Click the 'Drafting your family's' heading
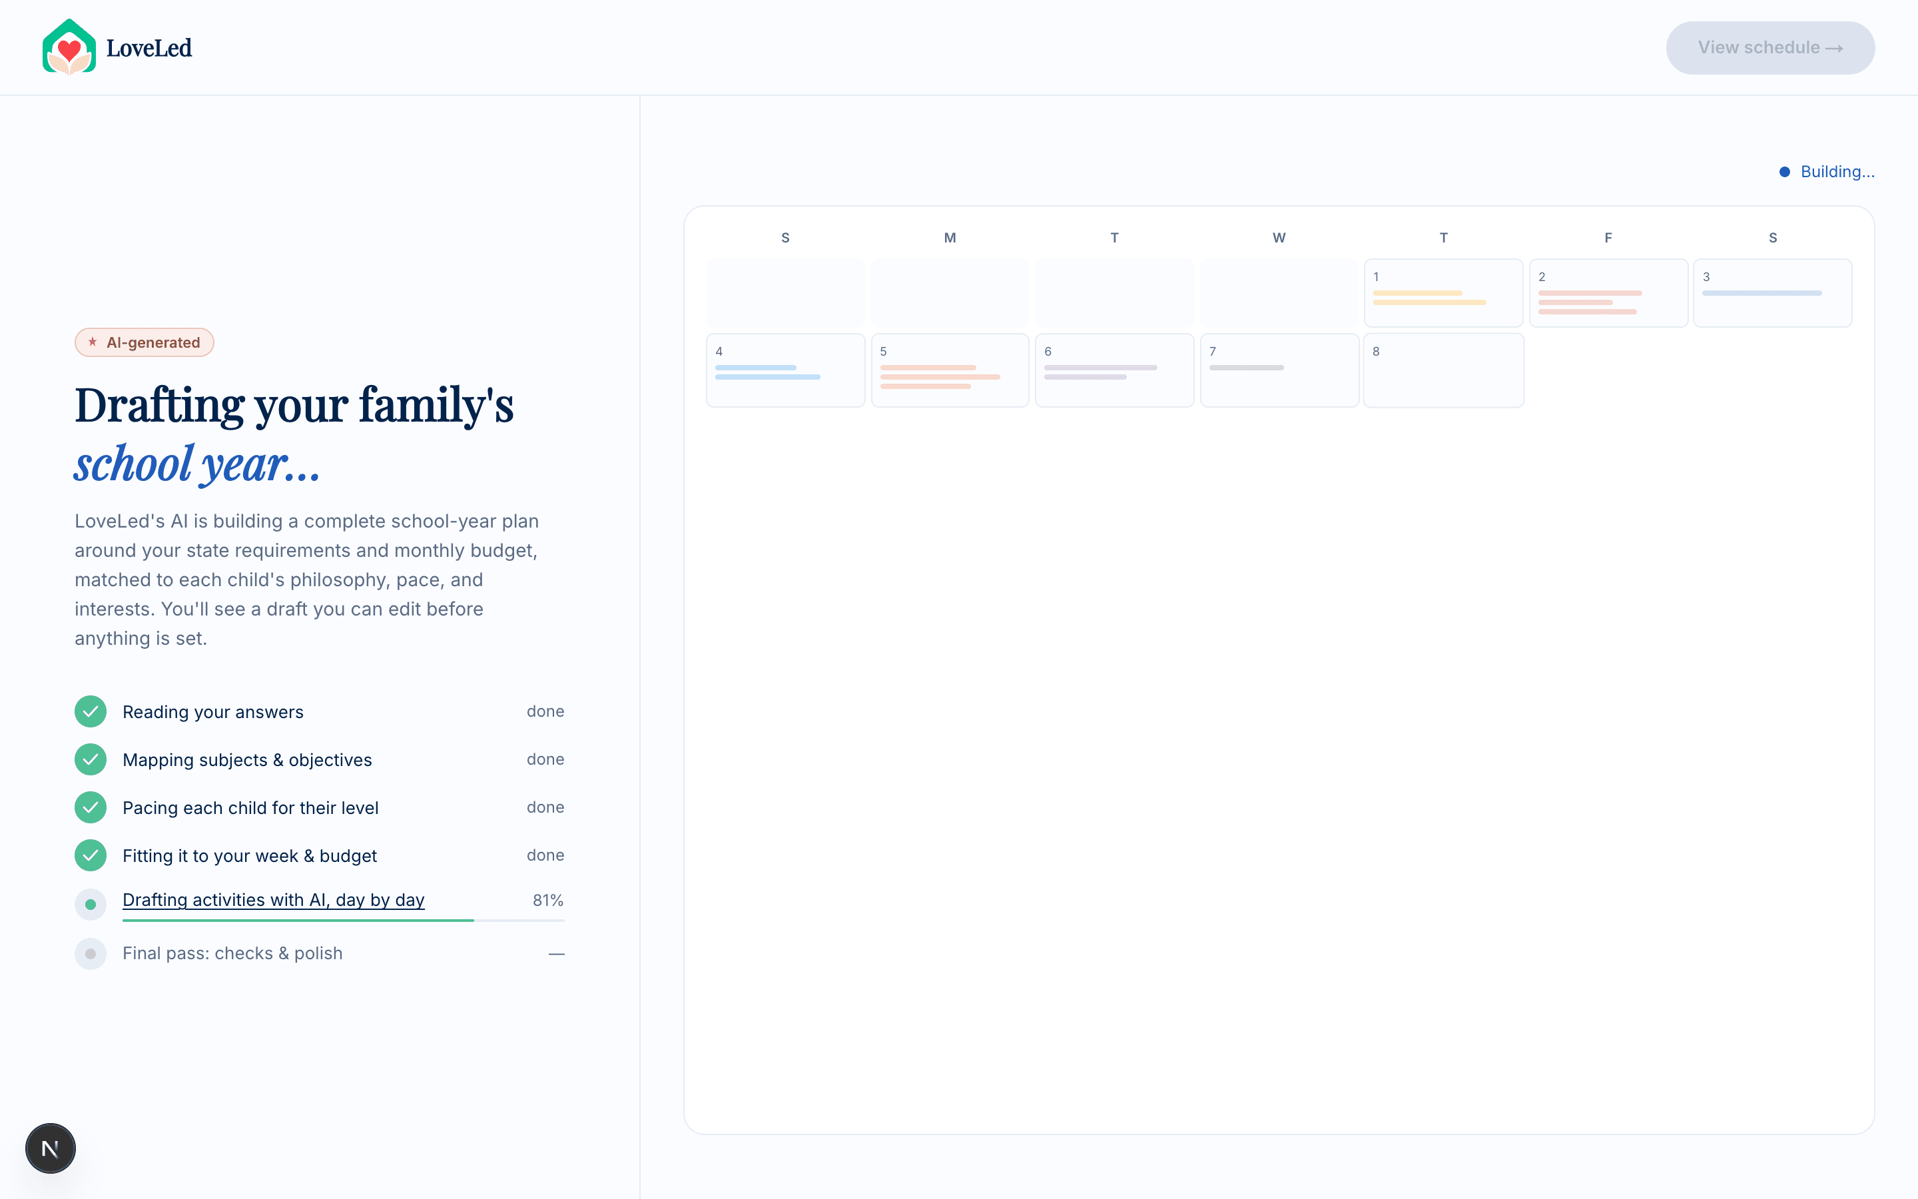The height and width of the screenshot is (1199, 1918). click(x=294, y=405)
